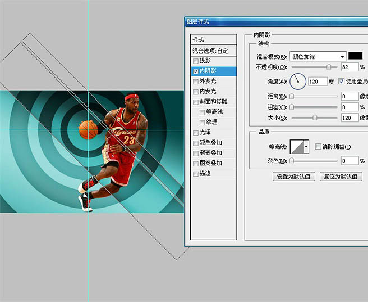Viewport: 368px width, 302px height.
Task: Click the 复位为默认值 button
Action: click(341, 177)
